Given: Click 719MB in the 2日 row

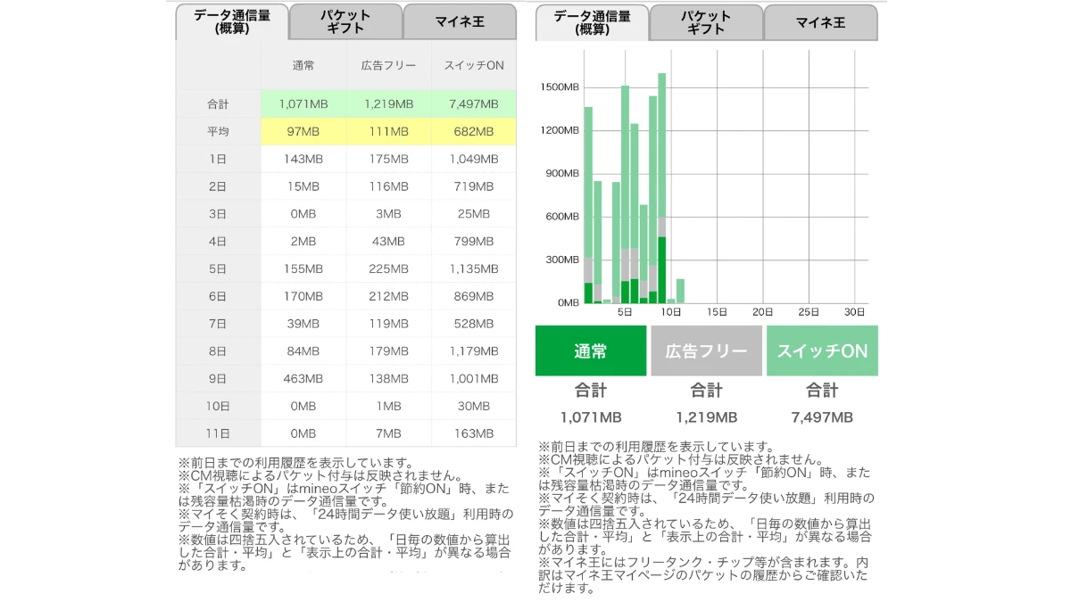Looking at the screenshot, I should click(x=473, y=186).
